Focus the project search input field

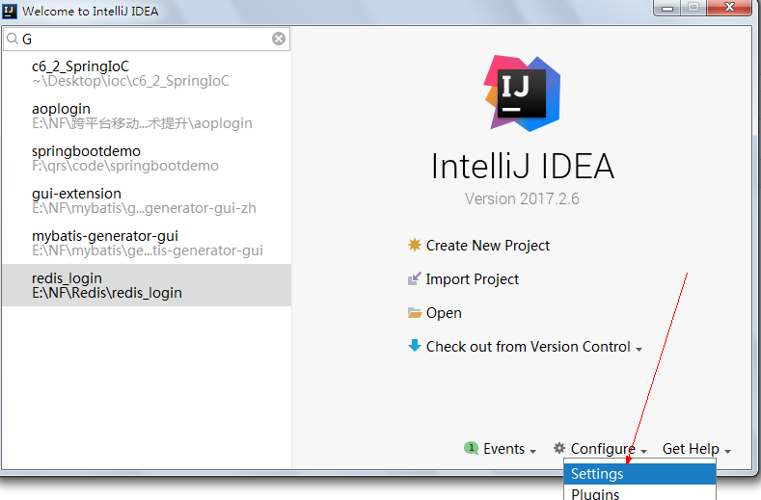pyautogui.click(x=145, y=39)
